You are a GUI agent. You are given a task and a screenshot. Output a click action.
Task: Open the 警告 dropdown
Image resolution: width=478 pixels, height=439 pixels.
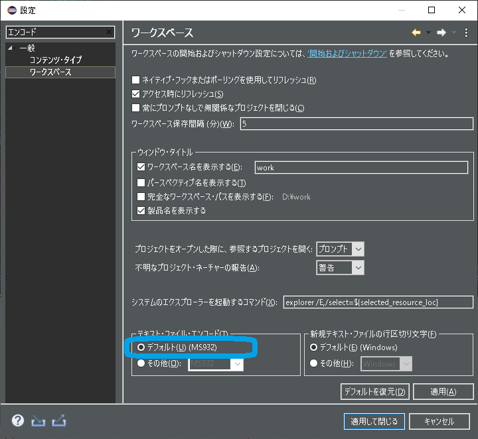pos(340,268)
